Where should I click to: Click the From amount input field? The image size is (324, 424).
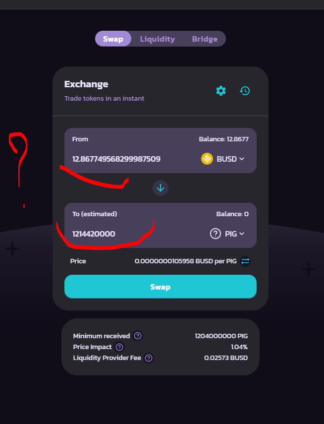(116, 159)
